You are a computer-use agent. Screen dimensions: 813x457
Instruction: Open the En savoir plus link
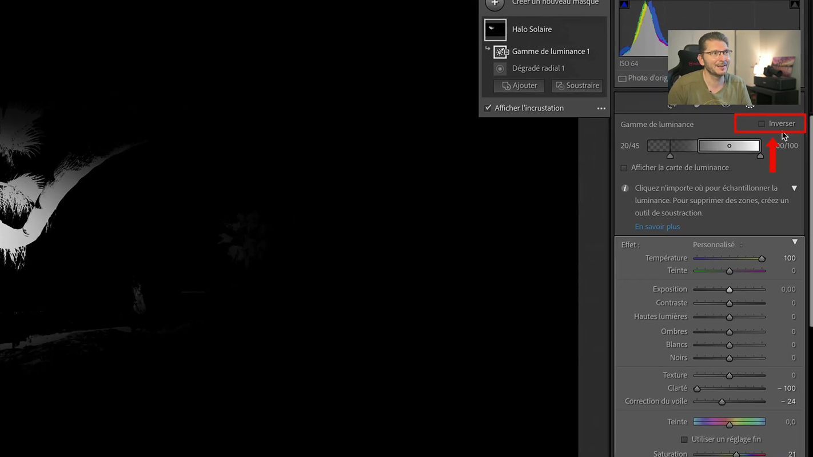pos(657,227)
